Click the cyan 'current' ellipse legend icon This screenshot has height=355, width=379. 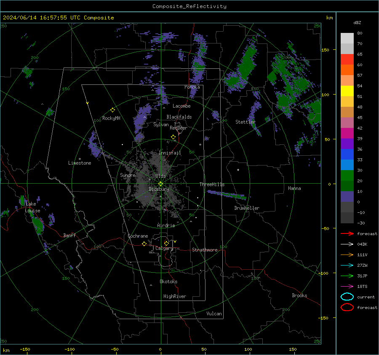click(347, 297)
